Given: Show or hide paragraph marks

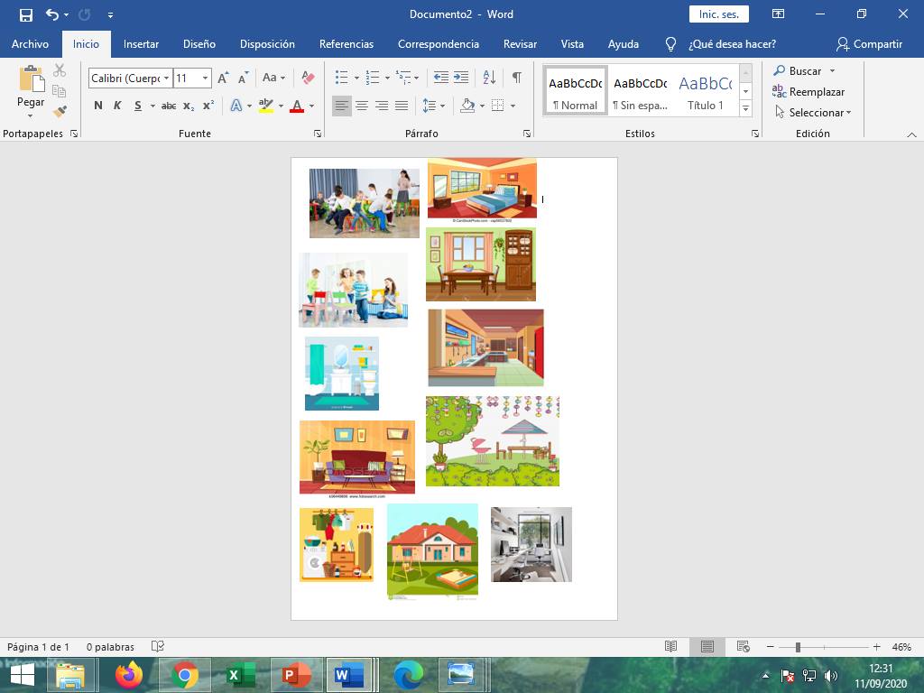Looking at the screenshot, I should coord(516,79).
